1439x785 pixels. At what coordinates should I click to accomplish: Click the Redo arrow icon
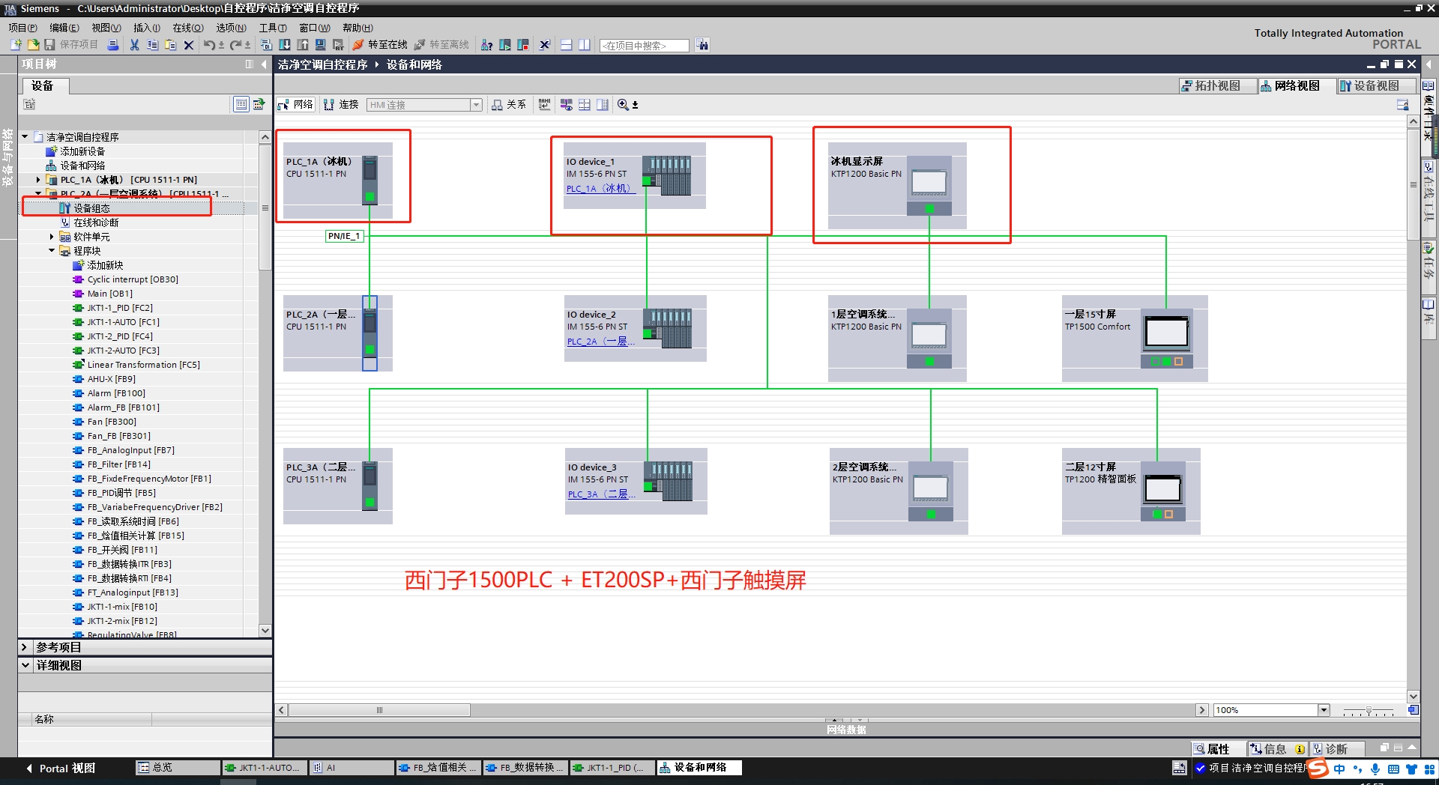[x=235, y=45]
